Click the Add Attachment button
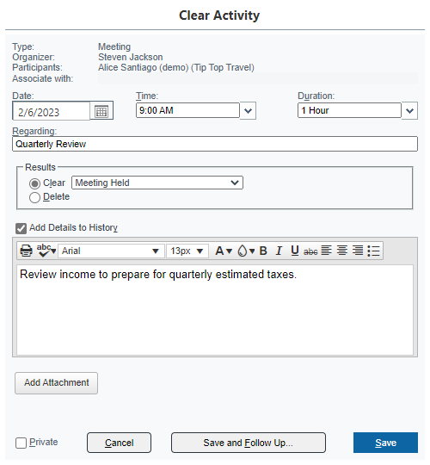 coord(56,383)
